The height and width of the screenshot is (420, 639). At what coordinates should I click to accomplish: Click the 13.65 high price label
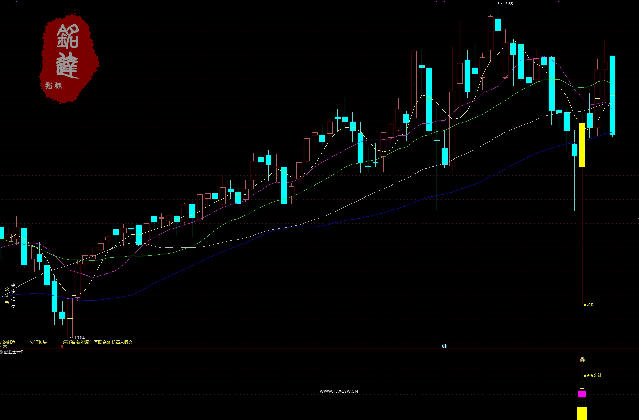coord(508,4)
